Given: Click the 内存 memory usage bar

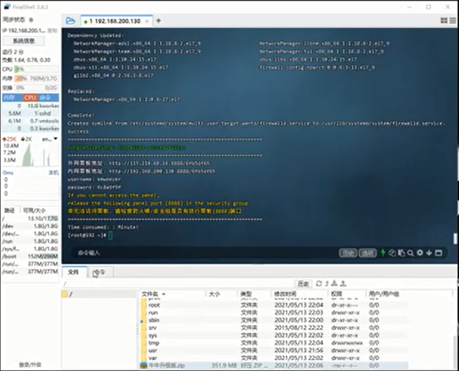Looking at the screenshot, I should coord(36,78).
